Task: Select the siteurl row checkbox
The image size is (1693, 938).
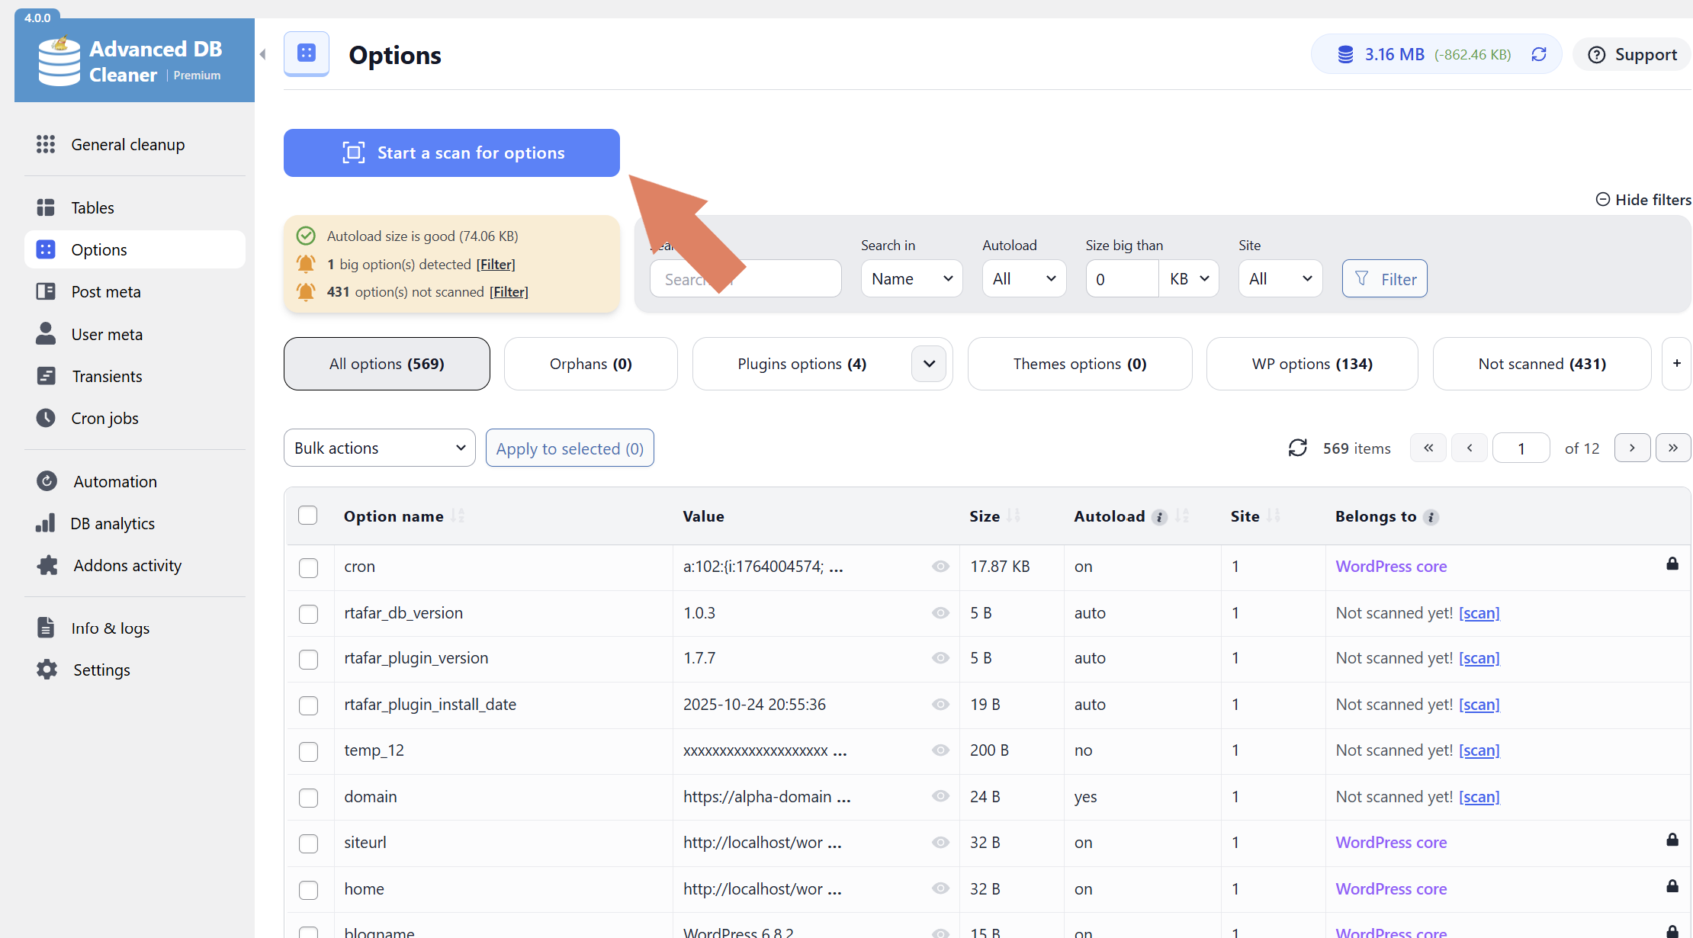Action: (308, 843)
